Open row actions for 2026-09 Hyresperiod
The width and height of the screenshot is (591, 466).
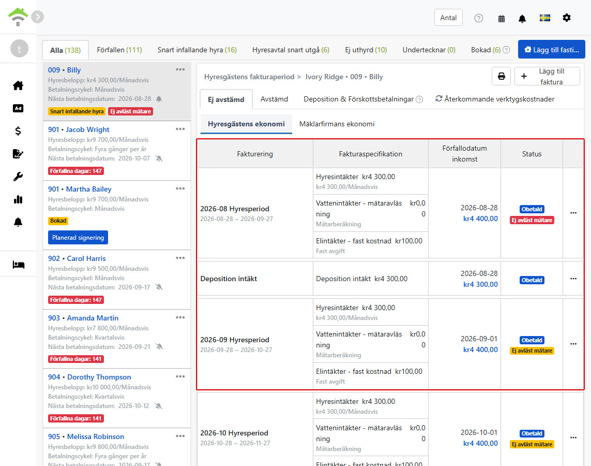[x=573, y=344]
